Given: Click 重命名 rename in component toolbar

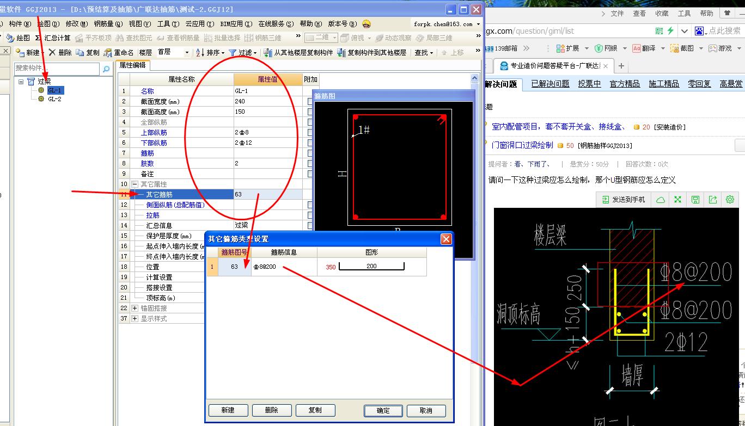Looking at the screenshot, I should pos(118,53).
